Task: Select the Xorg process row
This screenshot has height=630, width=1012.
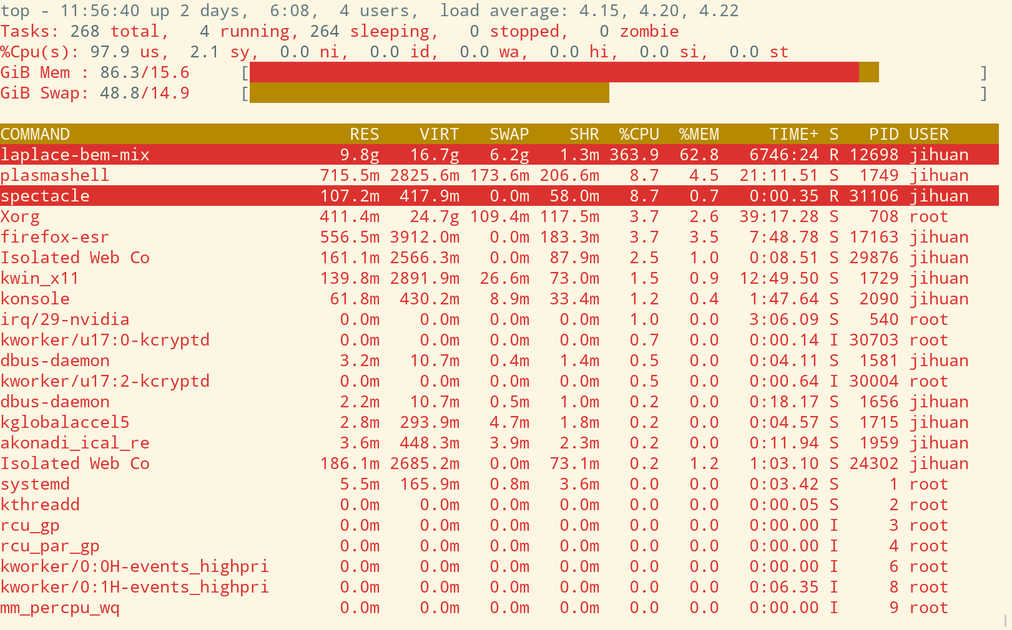Action: (499, 216)
